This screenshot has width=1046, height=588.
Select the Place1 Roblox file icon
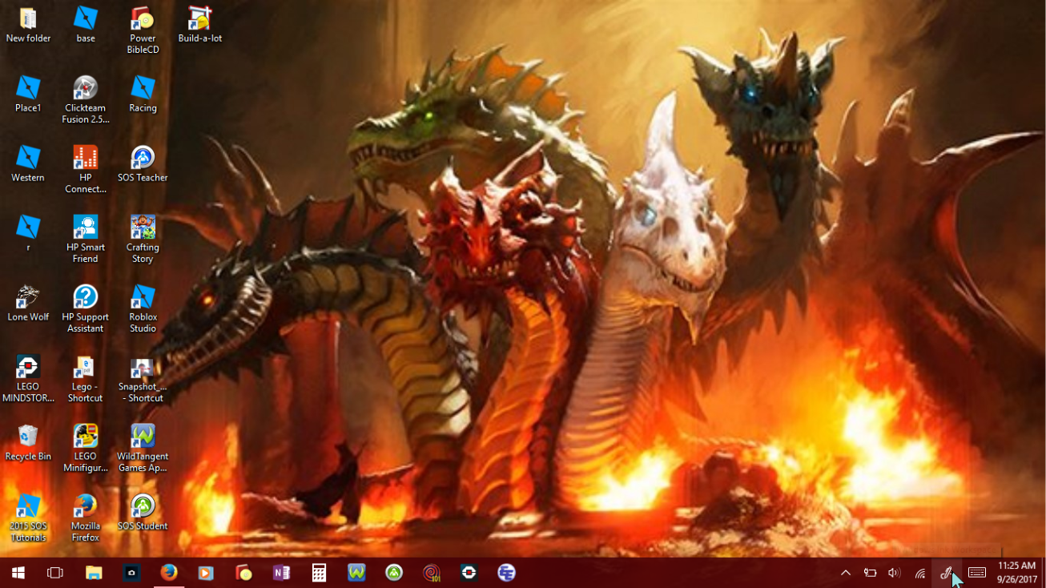(x=28, y=95)
